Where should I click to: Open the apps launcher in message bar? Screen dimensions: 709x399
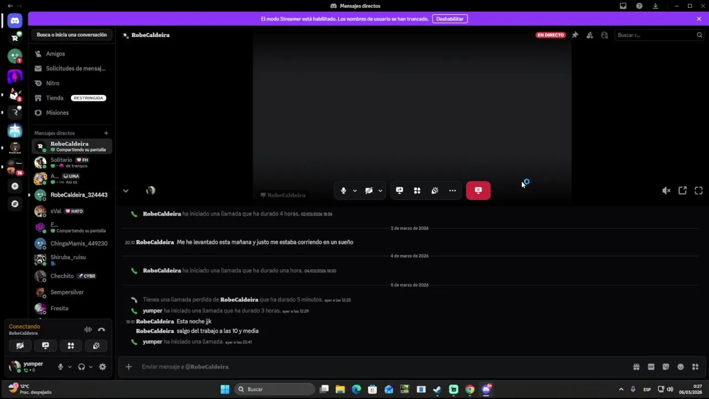tap(695, 367)
